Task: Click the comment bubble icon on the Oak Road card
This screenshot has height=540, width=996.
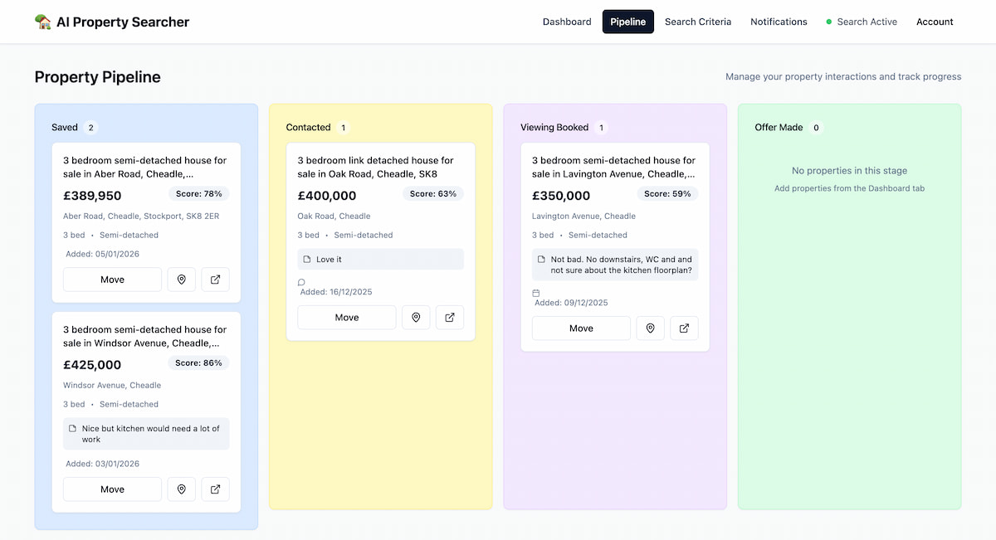Action: [x=300, y=281]
